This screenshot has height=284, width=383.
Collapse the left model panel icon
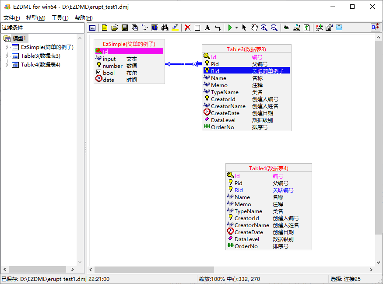(92, 28)
